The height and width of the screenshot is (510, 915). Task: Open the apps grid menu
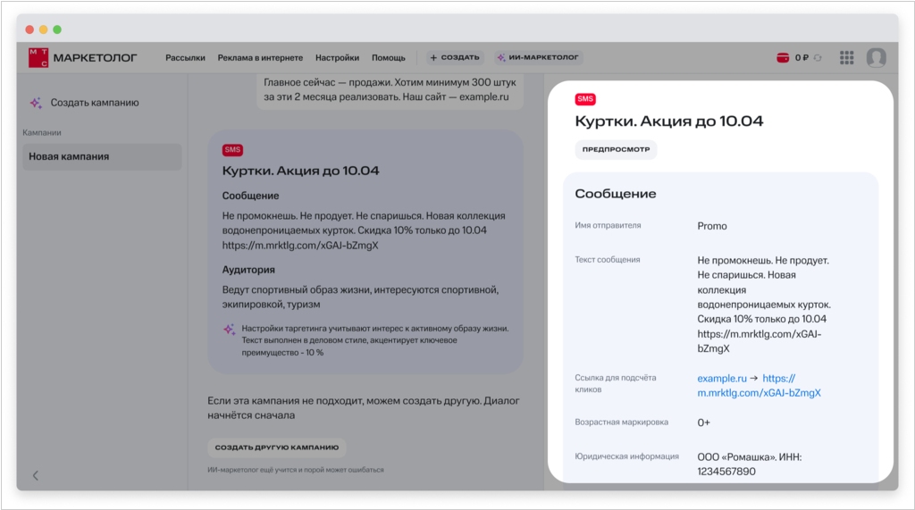846,58
